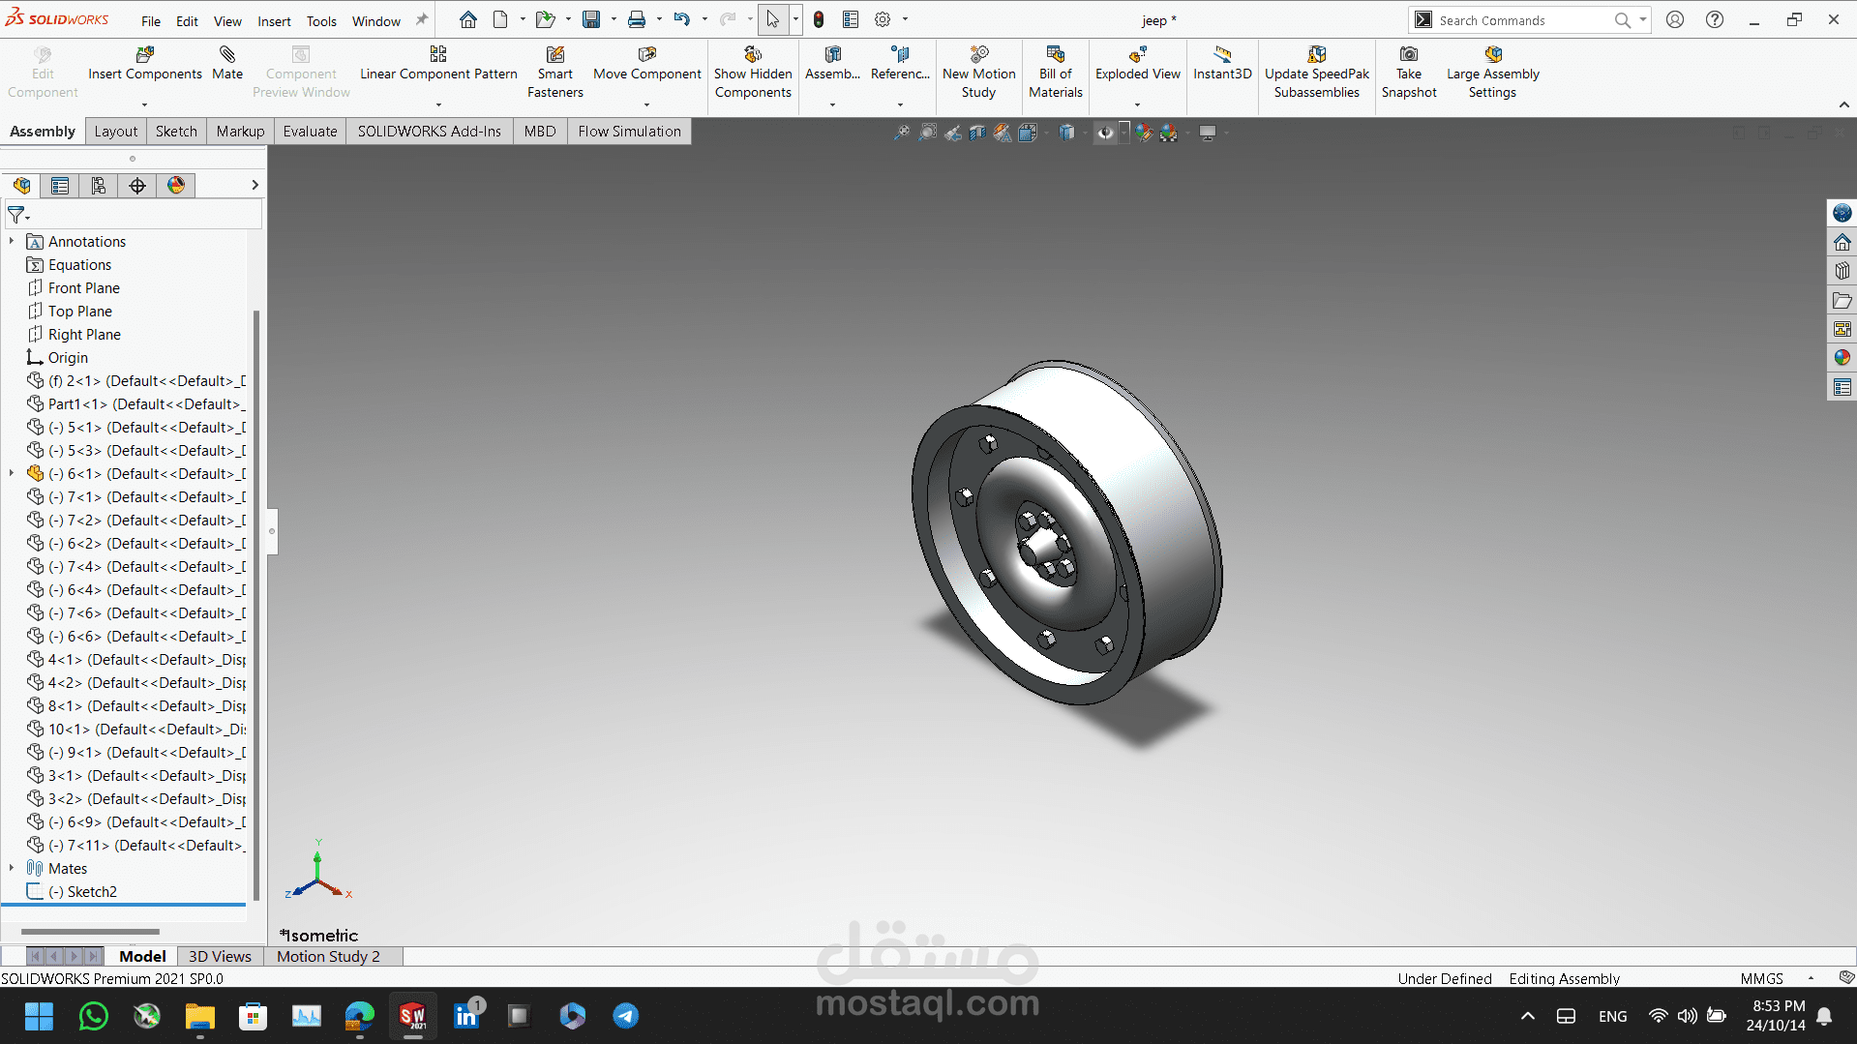The height and width of the screenshot is (1044, 1857).
Task: Toggle Hide/Show Items eye icon
Action: 1105,133
